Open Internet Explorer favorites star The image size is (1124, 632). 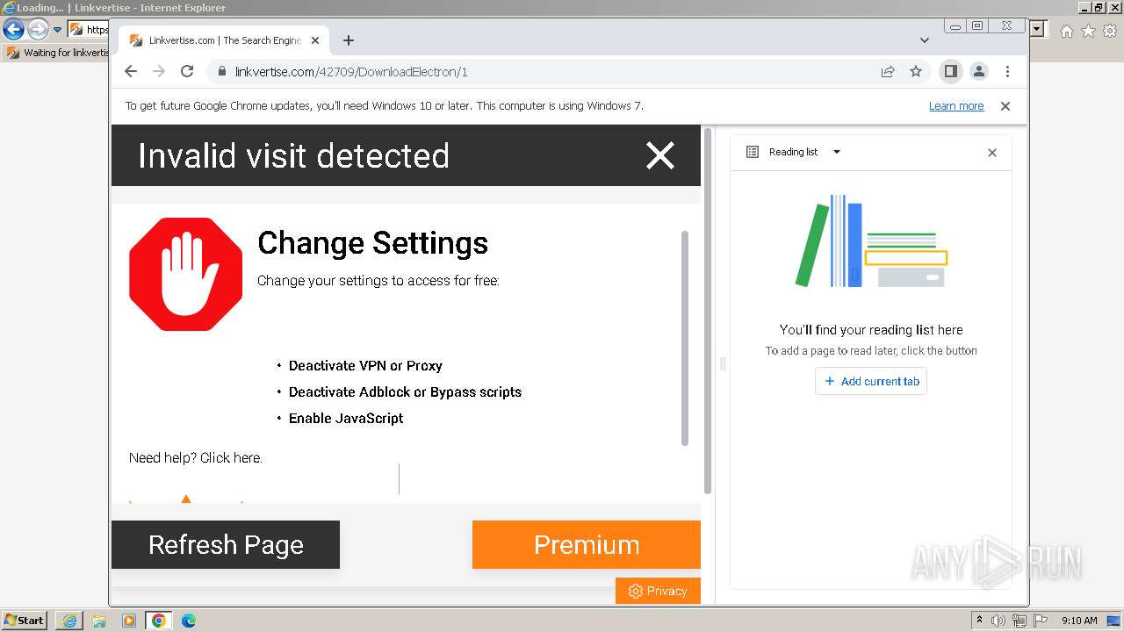pyautogui.click(x=1088, y=31)
